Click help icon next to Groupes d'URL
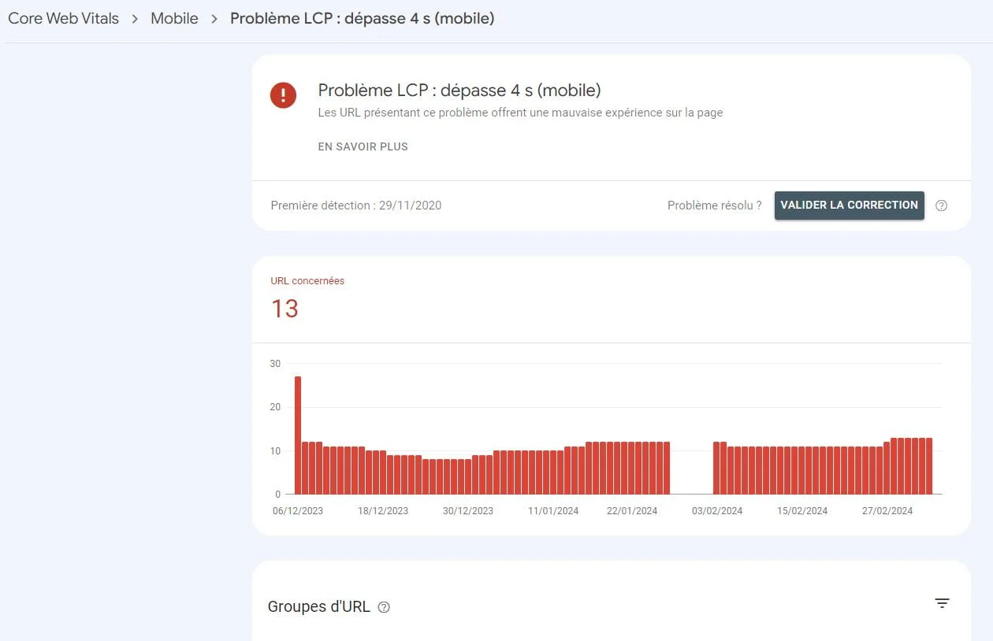Image resolution: width=993 pixels, height=641 pixels. pyautogui.click(x=384, y=607)
